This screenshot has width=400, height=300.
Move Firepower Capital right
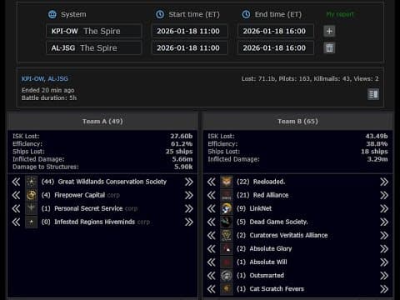[189, 195]
